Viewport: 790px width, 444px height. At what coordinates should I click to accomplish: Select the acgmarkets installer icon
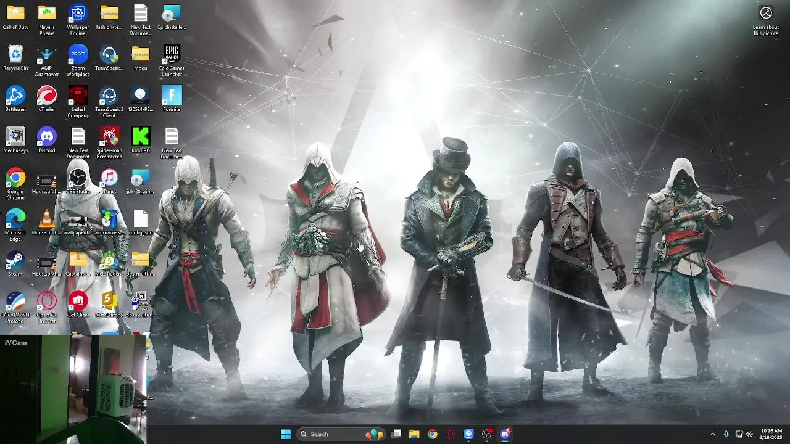point(109,223)
